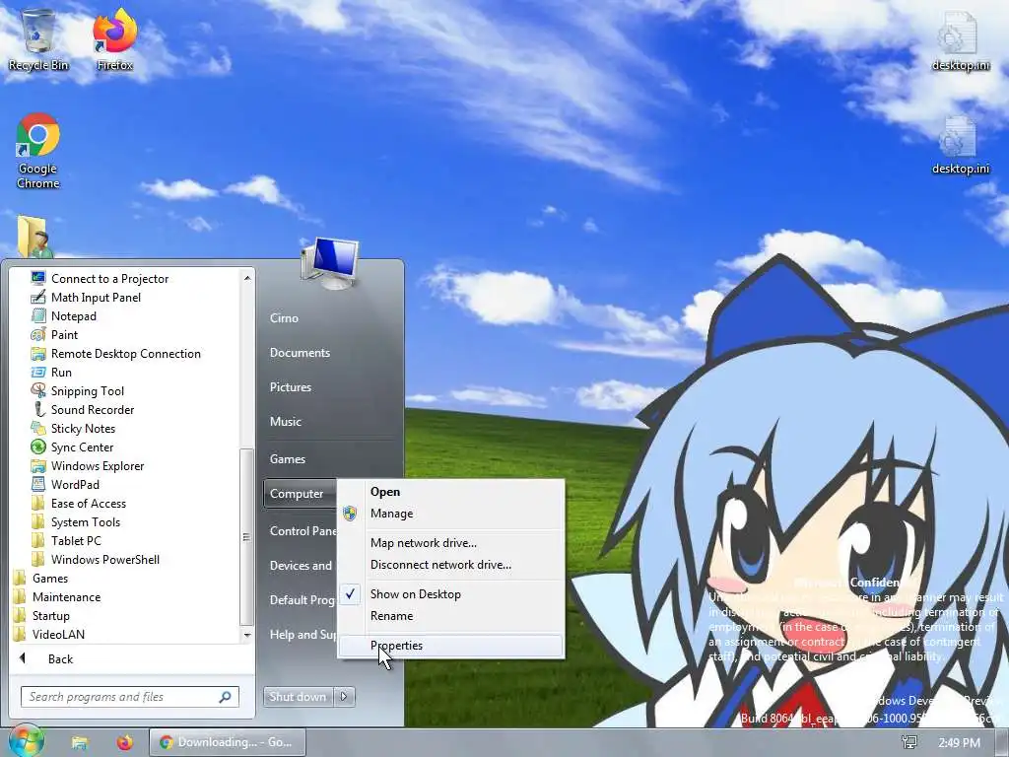The image size is (1009, 757).
Task: Toggle Show on Desktop checkmark
Action: (350, 593)
